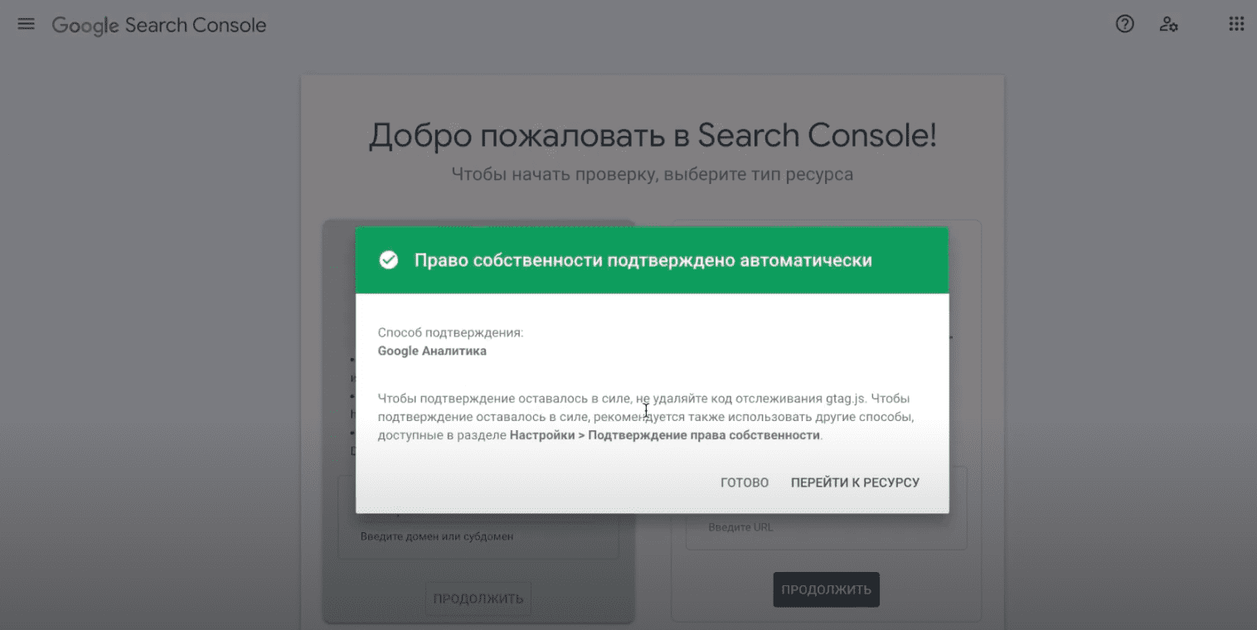Click the 'Добро пожаловать в Search Console!' heading
The width and height of the screenshot is (1257, 630).
coord(652,136)
